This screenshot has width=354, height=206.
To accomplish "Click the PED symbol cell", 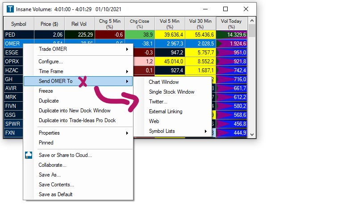I will (x=18, y=34).
